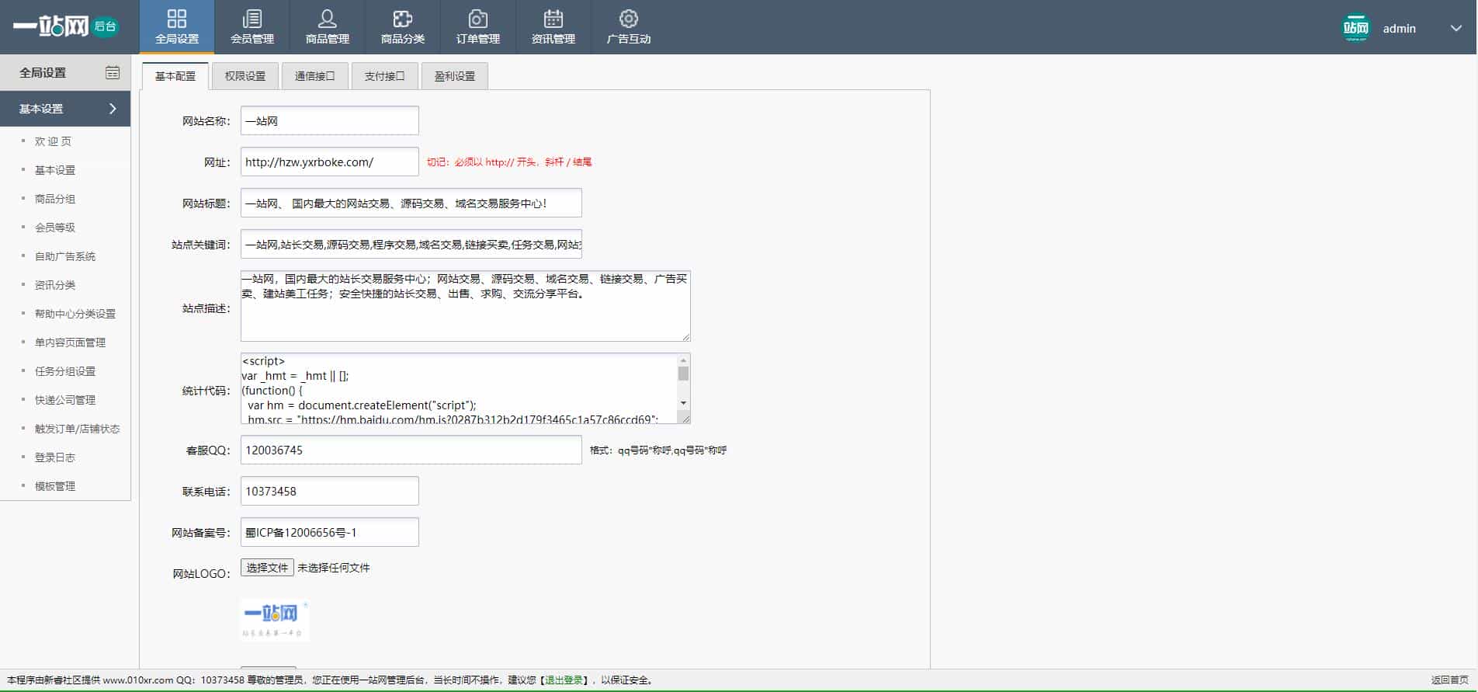Open 商品管理 top navigation icon

pos(328,19)
